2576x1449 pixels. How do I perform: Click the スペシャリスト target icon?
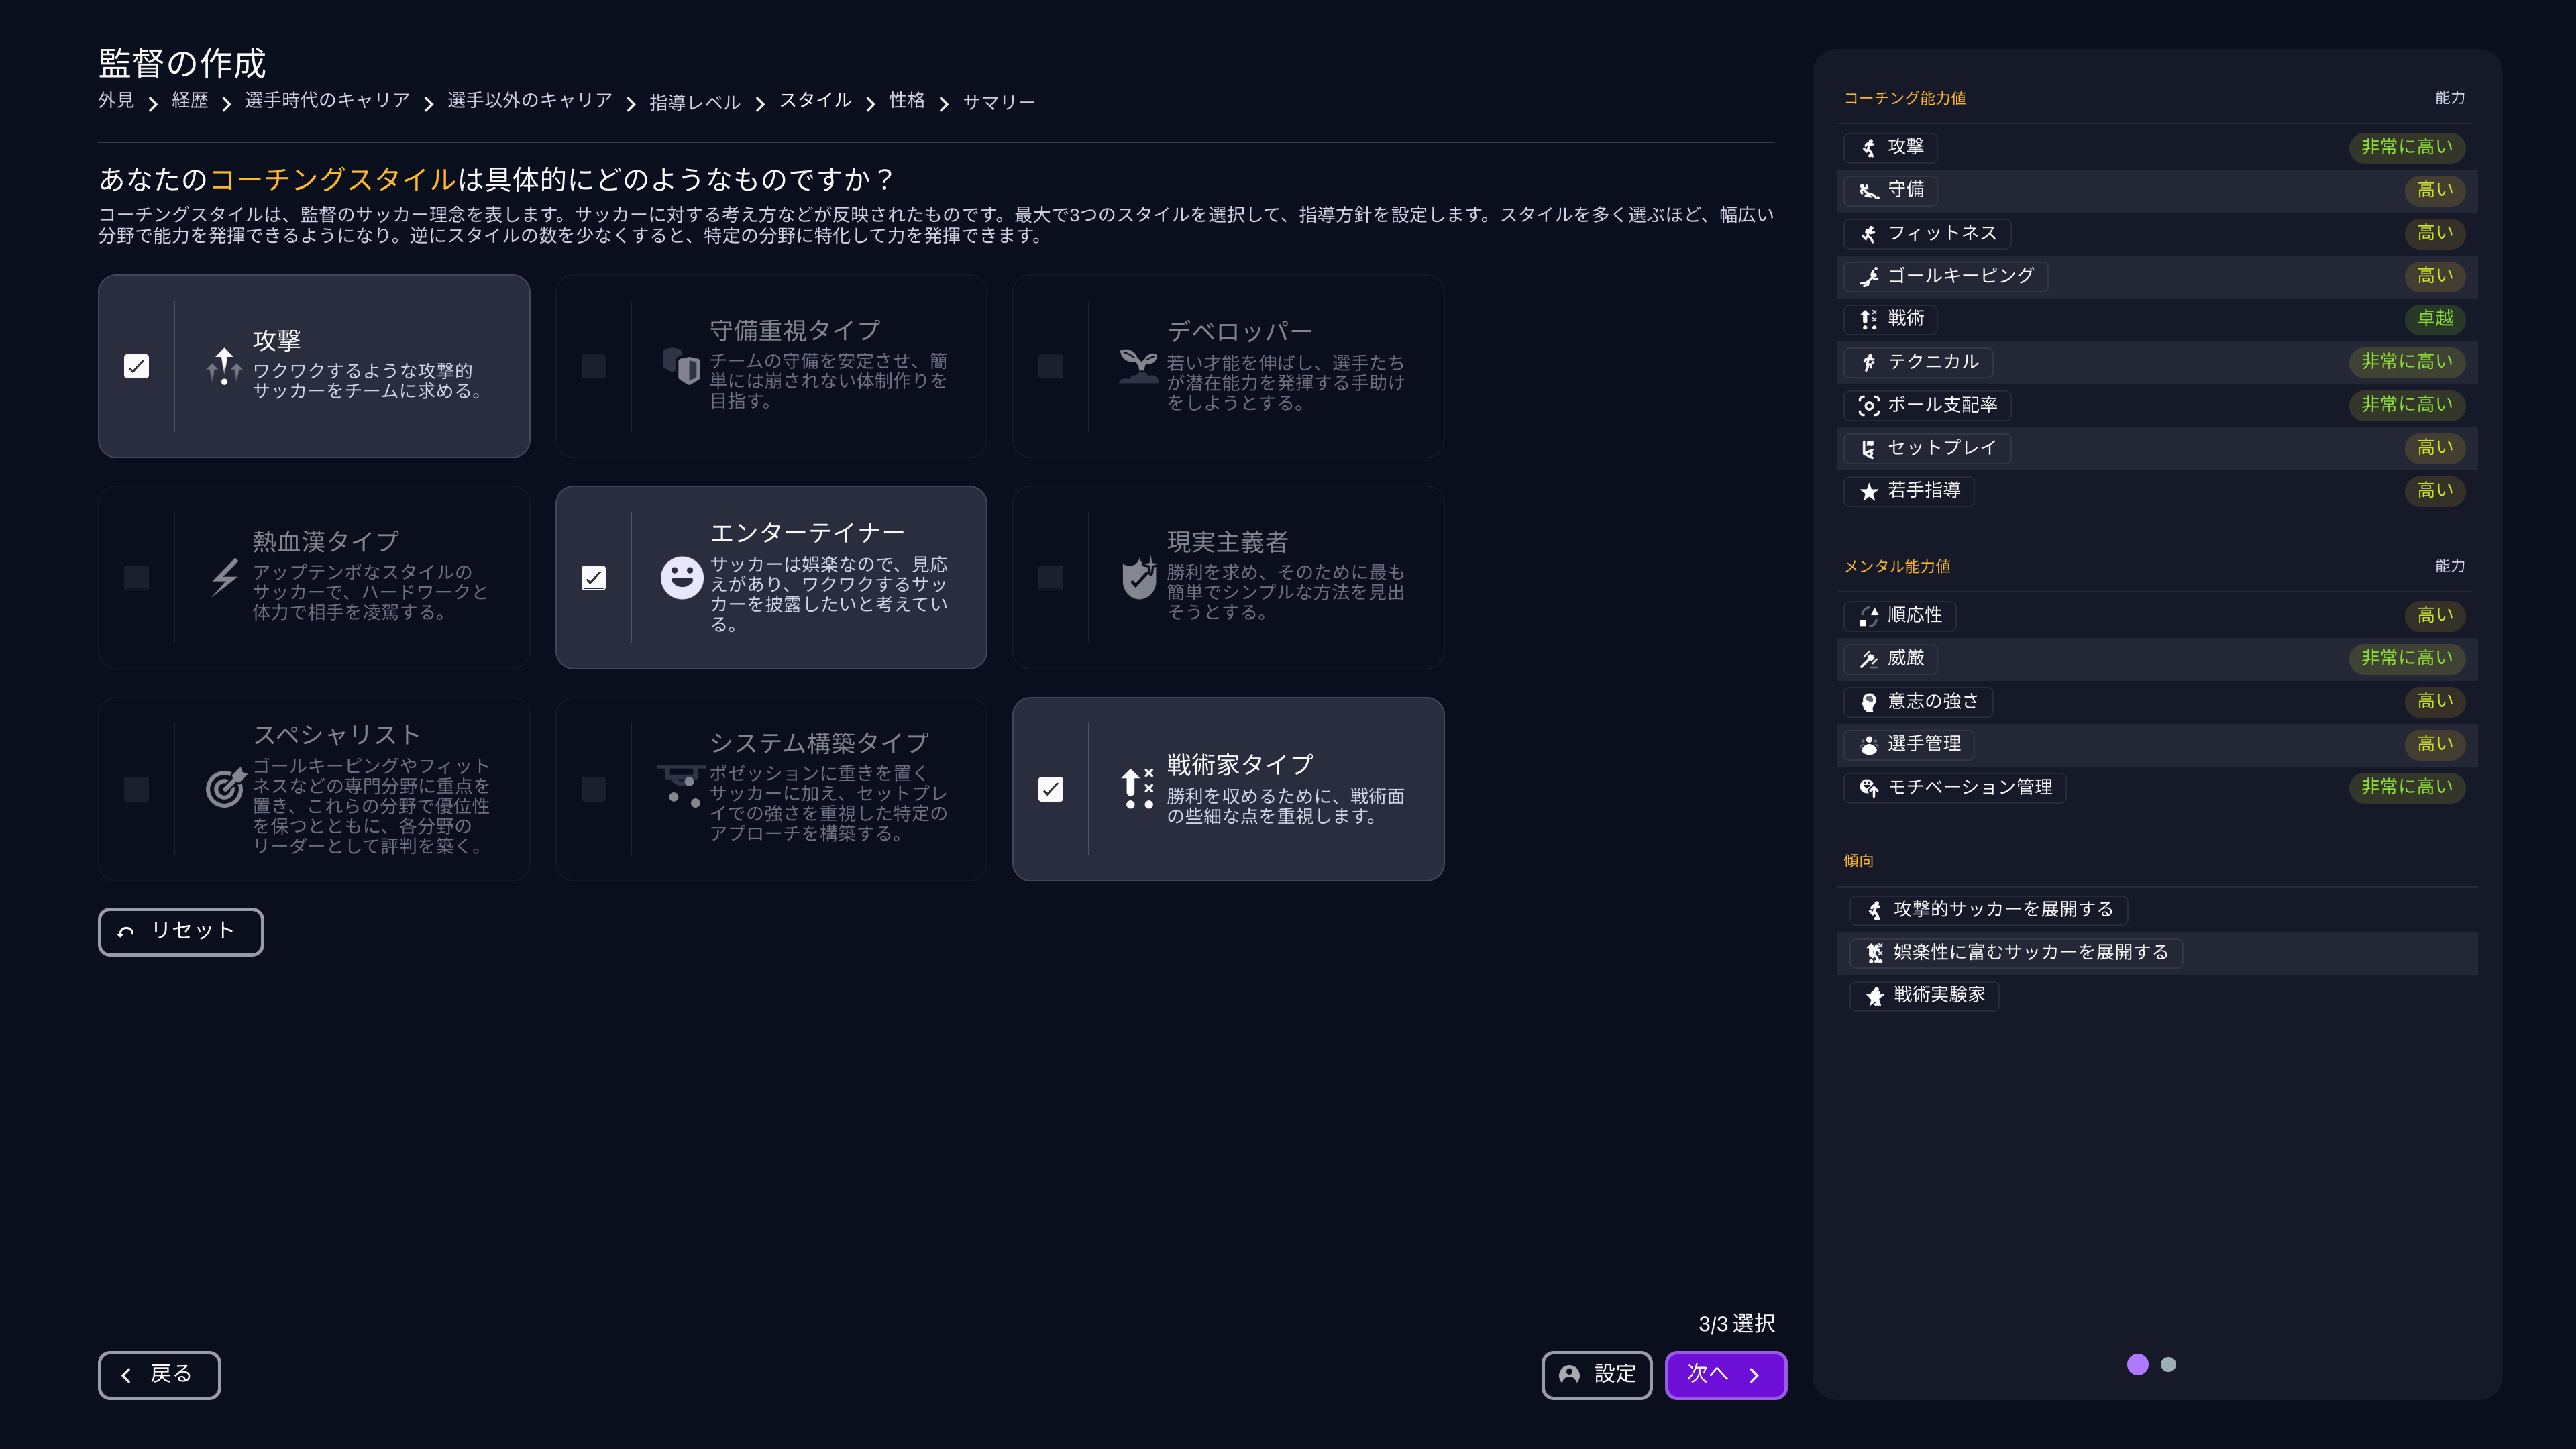224,788
